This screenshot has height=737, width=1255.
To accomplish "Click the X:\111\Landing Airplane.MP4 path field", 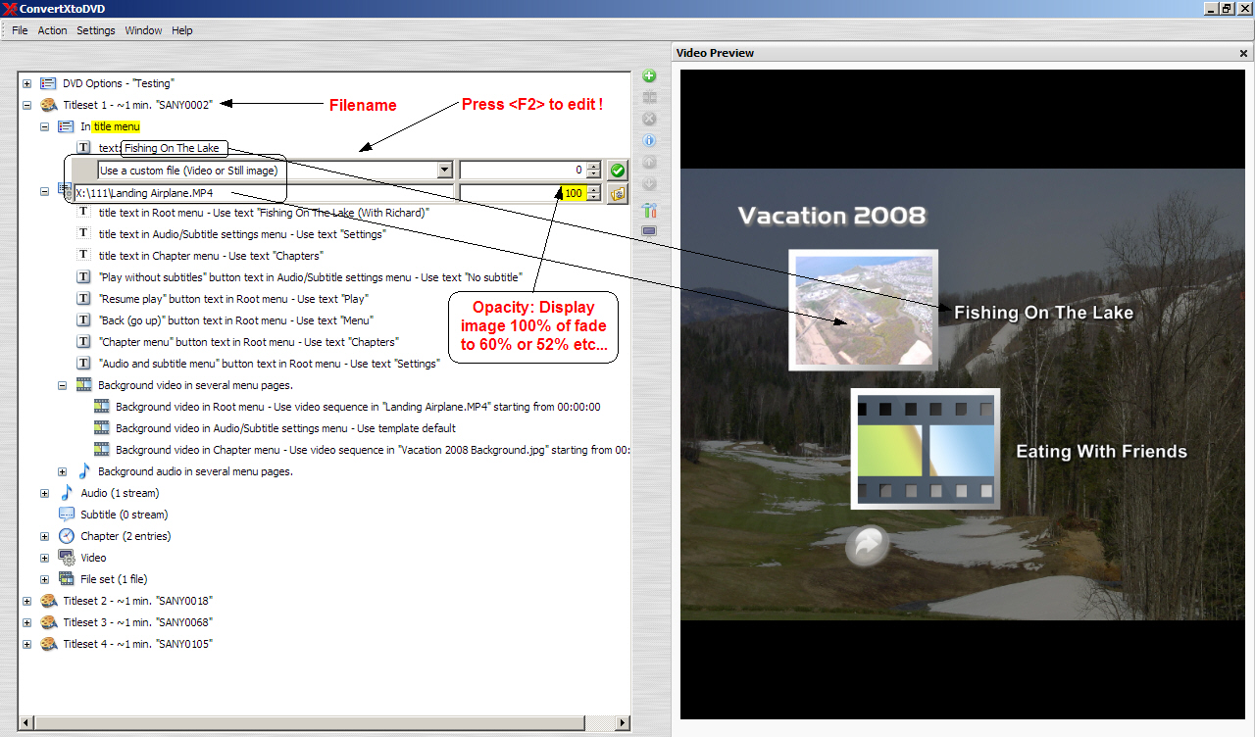I will [x=264, y=194].
